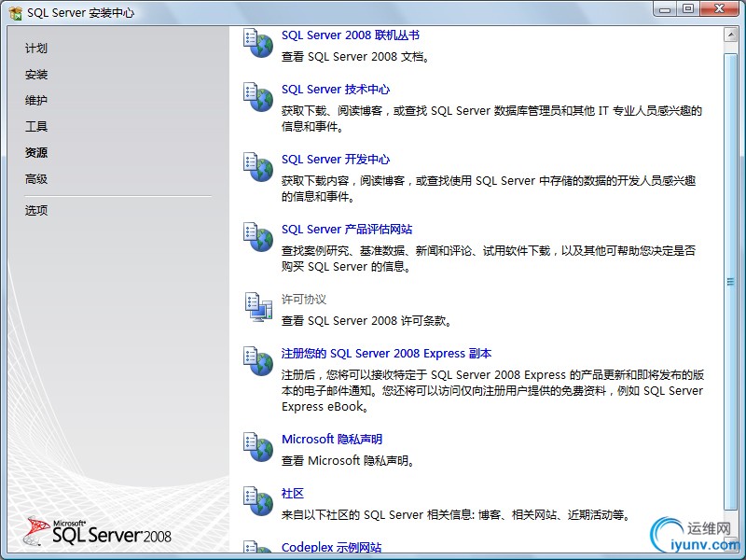The height and width of the screenshot is (560, 746).
Task: Click the vertical scrollbar thumb
Action: (x=730, y=282)
